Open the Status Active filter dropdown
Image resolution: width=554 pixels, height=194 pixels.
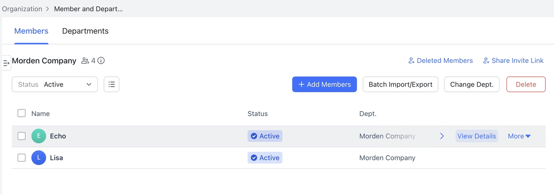tap(55, 84)
